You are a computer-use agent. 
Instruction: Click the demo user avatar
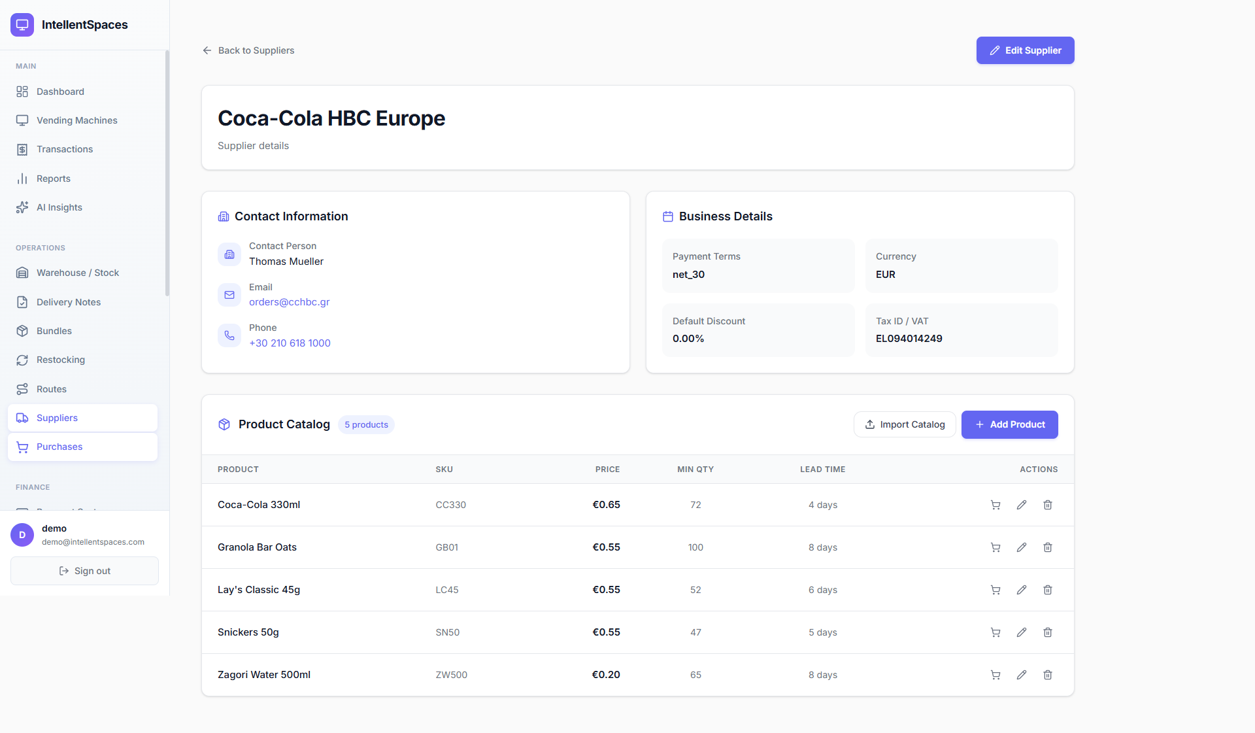22,535
